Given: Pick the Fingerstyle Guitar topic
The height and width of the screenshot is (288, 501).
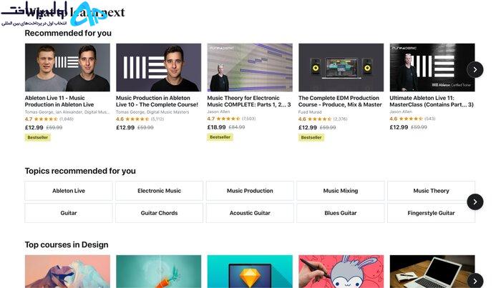Looking at the screenshot, I should tap(431, 213).
